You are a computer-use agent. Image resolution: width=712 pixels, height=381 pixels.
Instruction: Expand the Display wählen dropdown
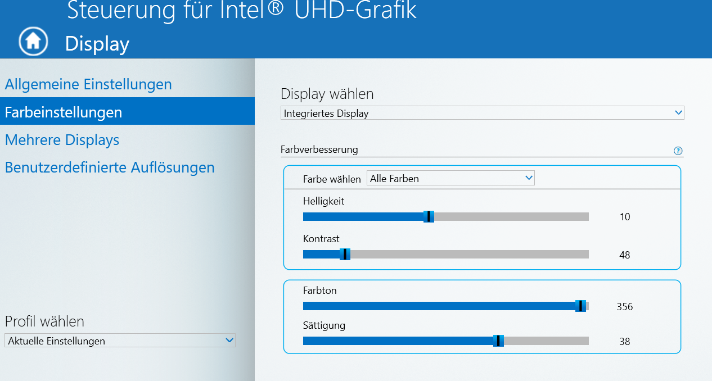482,113
